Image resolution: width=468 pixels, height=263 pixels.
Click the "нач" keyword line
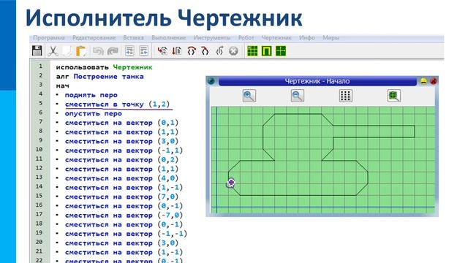point(62,86)
